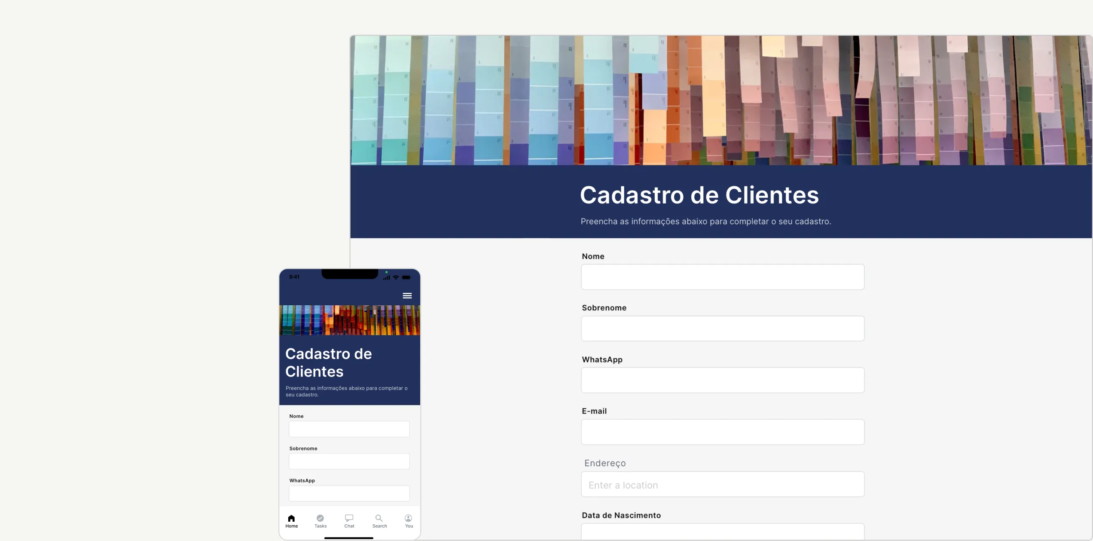
Task: Click the desktop 'Cadastro de Clientes' heading
Action: point(699,195)
